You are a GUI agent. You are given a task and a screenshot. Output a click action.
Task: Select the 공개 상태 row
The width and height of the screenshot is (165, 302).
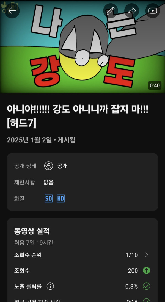82,166
